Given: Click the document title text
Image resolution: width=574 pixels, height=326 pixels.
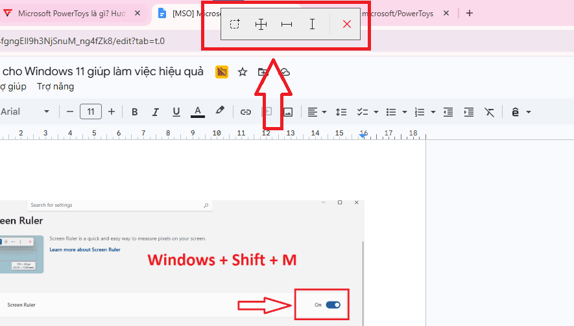Looking at the screenshot, I should pyautogui.click(x=102, y=71).
